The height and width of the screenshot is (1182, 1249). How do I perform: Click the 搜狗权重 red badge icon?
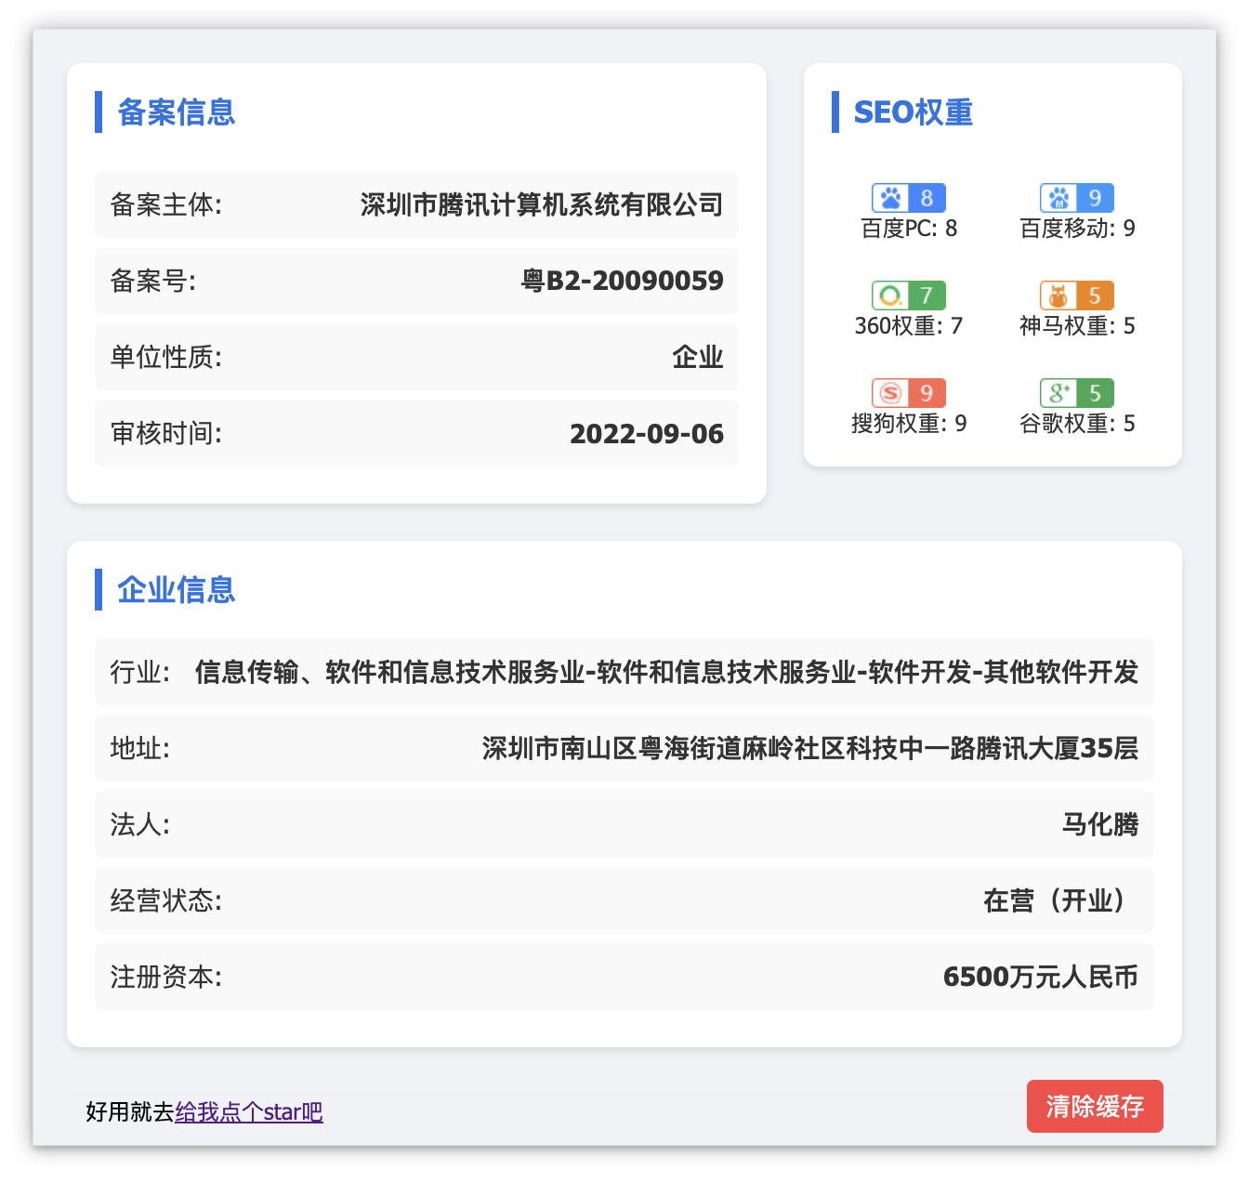click(x=909, y=392)
